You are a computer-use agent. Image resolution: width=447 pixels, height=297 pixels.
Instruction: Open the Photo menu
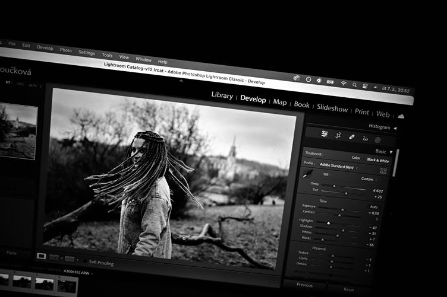point(66,50)
